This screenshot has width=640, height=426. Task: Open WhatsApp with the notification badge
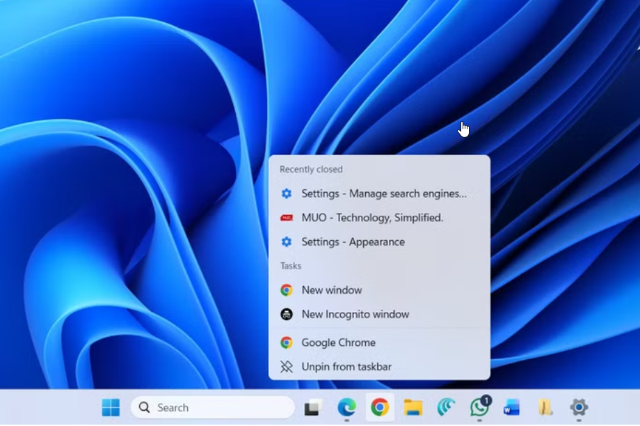point(479,407)
